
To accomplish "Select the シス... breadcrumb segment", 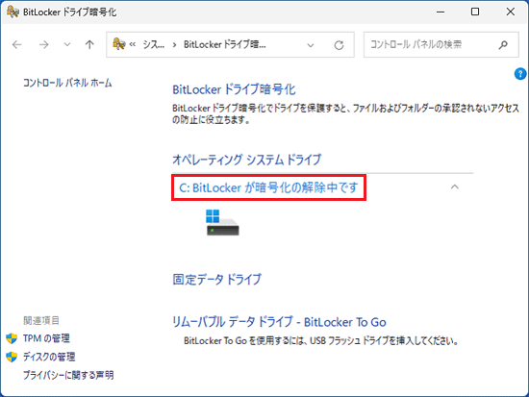I will click(154, 44).
